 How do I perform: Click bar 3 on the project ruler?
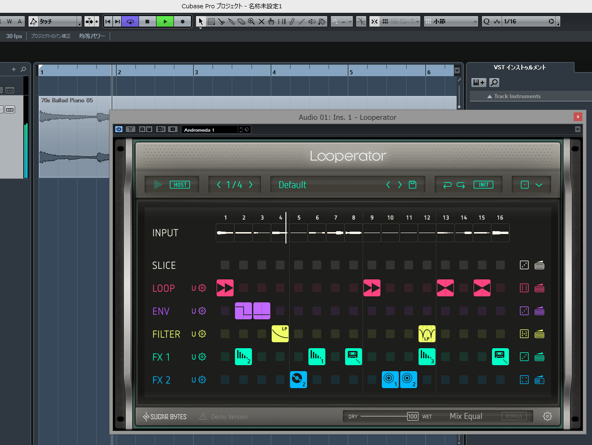pyautogui.click(x=196, y=71)
